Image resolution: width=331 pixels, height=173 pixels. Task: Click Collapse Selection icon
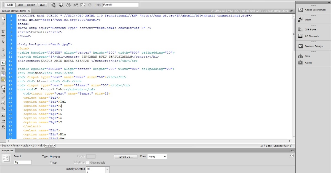3,36
